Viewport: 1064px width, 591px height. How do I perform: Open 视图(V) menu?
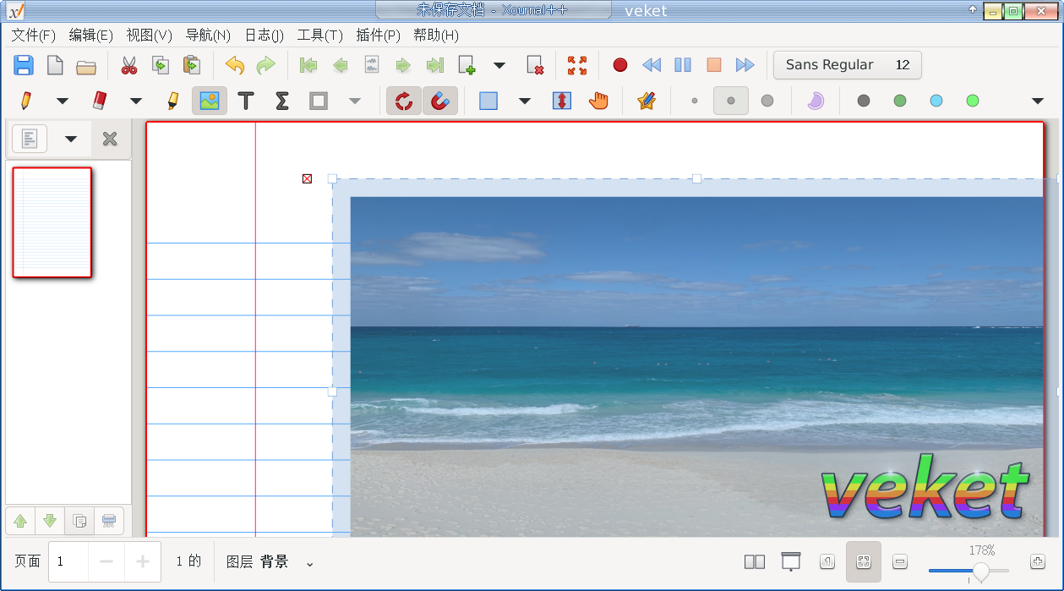tap(149, 35)
